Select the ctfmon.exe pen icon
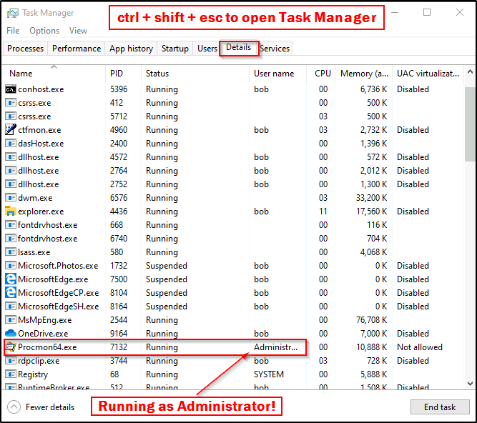The image size is (477, 423). pyautogui.click(x=11, y=130)
